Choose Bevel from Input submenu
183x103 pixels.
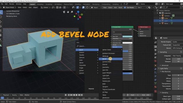[x=111, y=59]
